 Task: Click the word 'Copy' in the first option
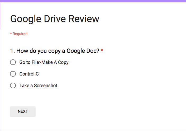[63, 63]
